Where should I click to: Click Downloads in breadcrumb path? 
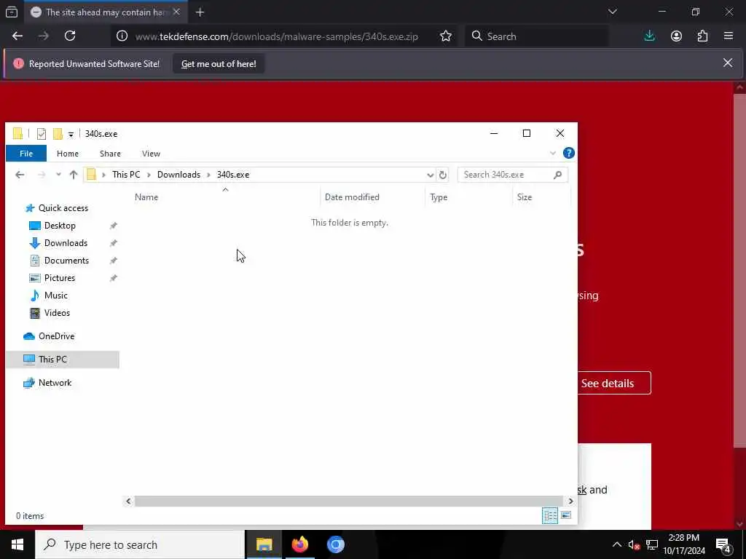[x=179, y=175]
